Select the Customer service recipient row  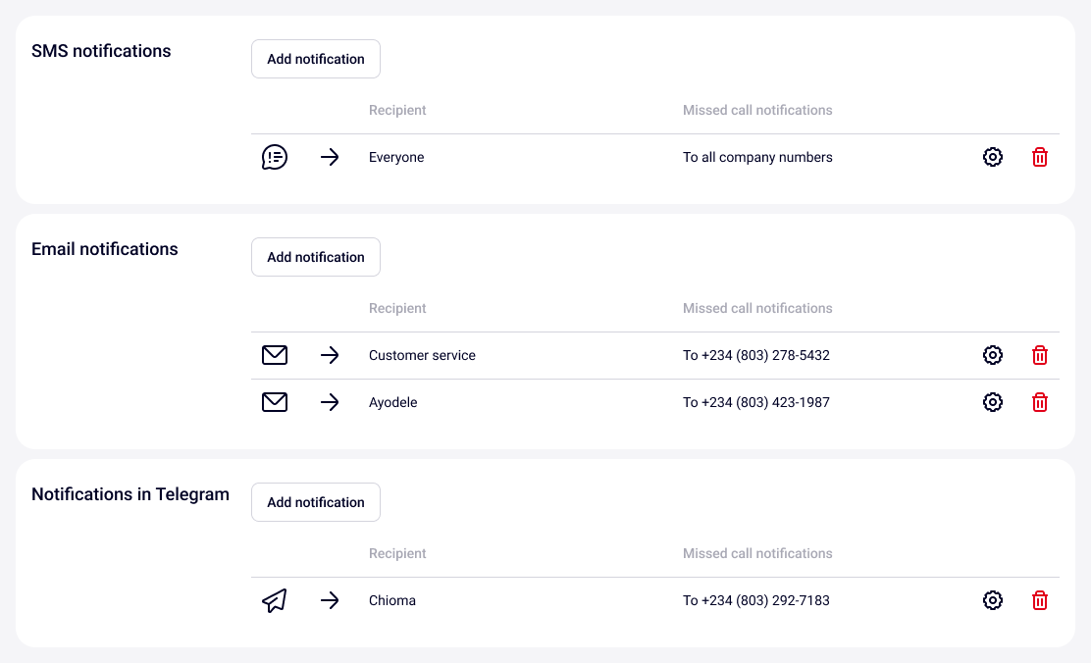(x=422, y=355)
